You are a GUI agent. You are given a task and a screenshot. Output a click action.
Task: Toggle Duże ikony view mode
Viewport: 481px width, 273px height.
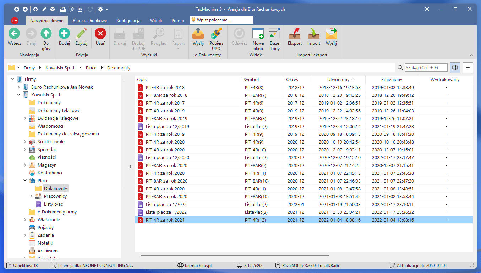(274, 34)
